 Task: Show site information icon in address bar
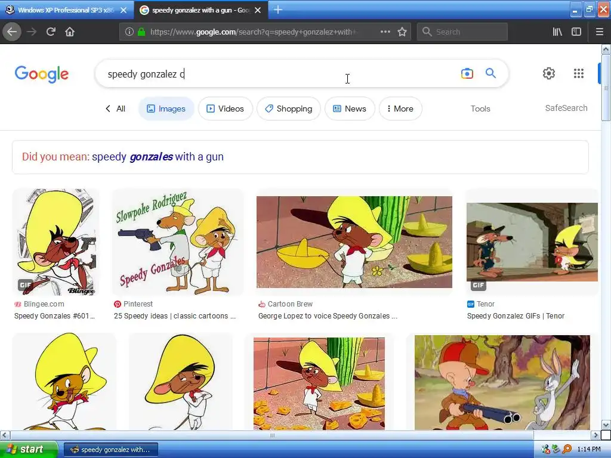pos(129,32)
